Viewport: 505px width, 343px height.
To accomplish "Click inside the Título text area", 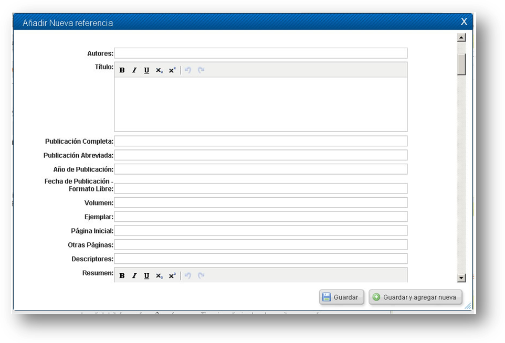I will tap(261, 104).
